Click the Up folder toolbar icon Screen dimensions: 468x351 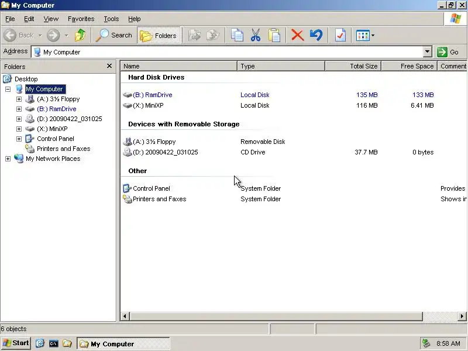click(x=80, y=35)
